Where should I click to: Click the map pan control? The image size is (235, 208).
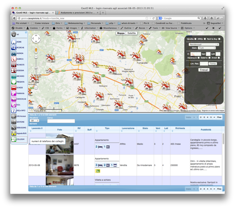point(36,39)
